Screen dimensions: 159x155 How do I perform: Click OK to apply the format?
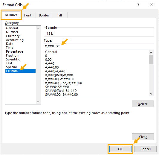[120, 149]
